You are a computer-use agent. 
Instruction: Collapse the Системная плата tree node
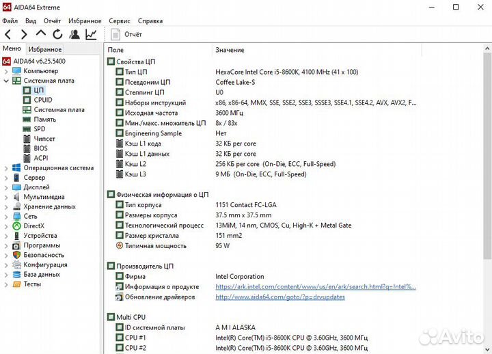tap(6, 81)
